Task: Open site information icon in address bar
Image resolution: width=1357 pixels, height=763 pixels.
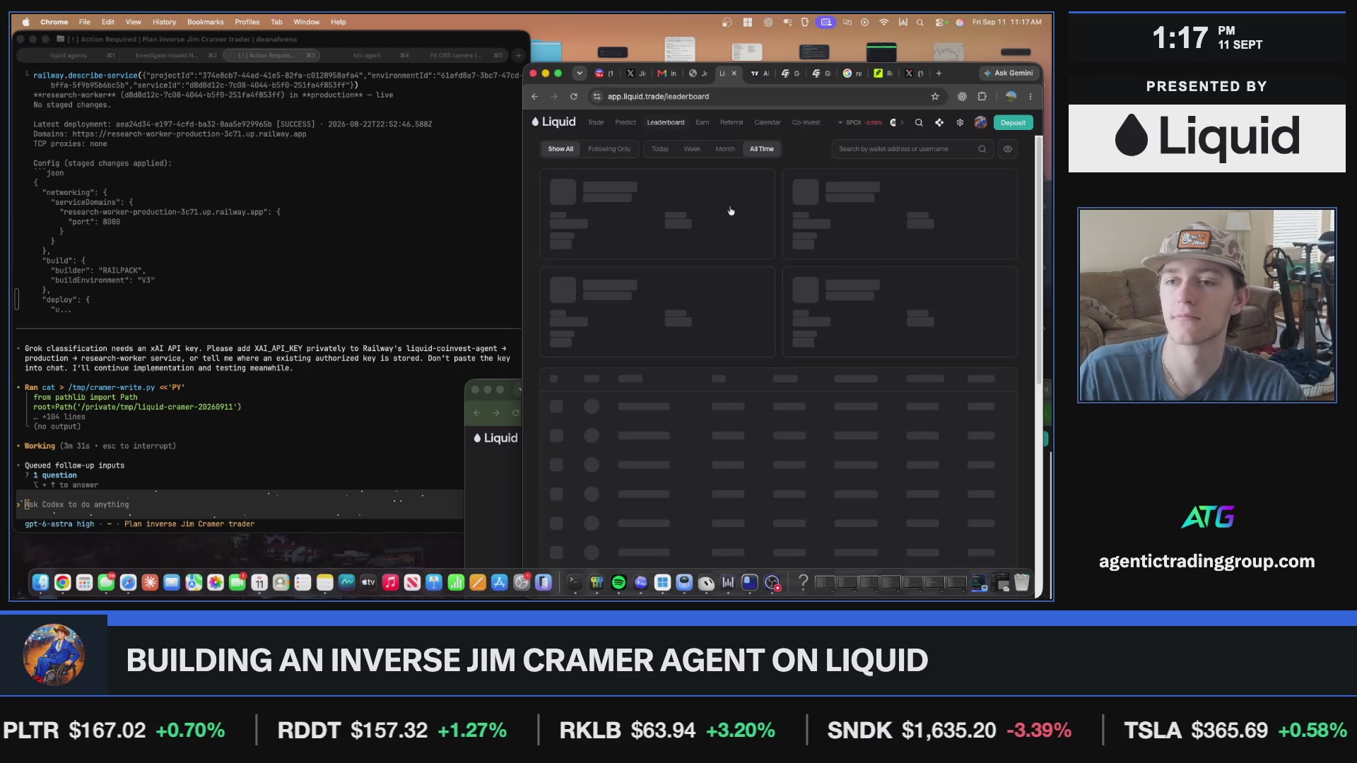Action: tap(597, 96)
